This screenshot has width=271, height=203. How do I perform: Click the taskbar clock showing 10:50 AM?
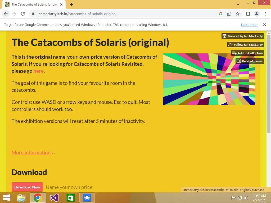coord(259,198)
